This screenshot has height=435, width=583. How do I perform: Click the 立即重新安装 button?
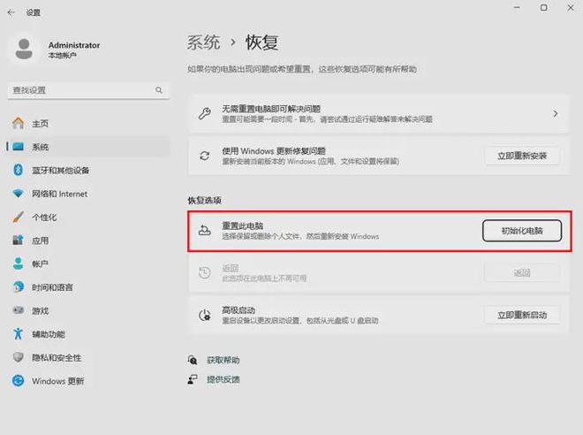(x=522, y=156)
